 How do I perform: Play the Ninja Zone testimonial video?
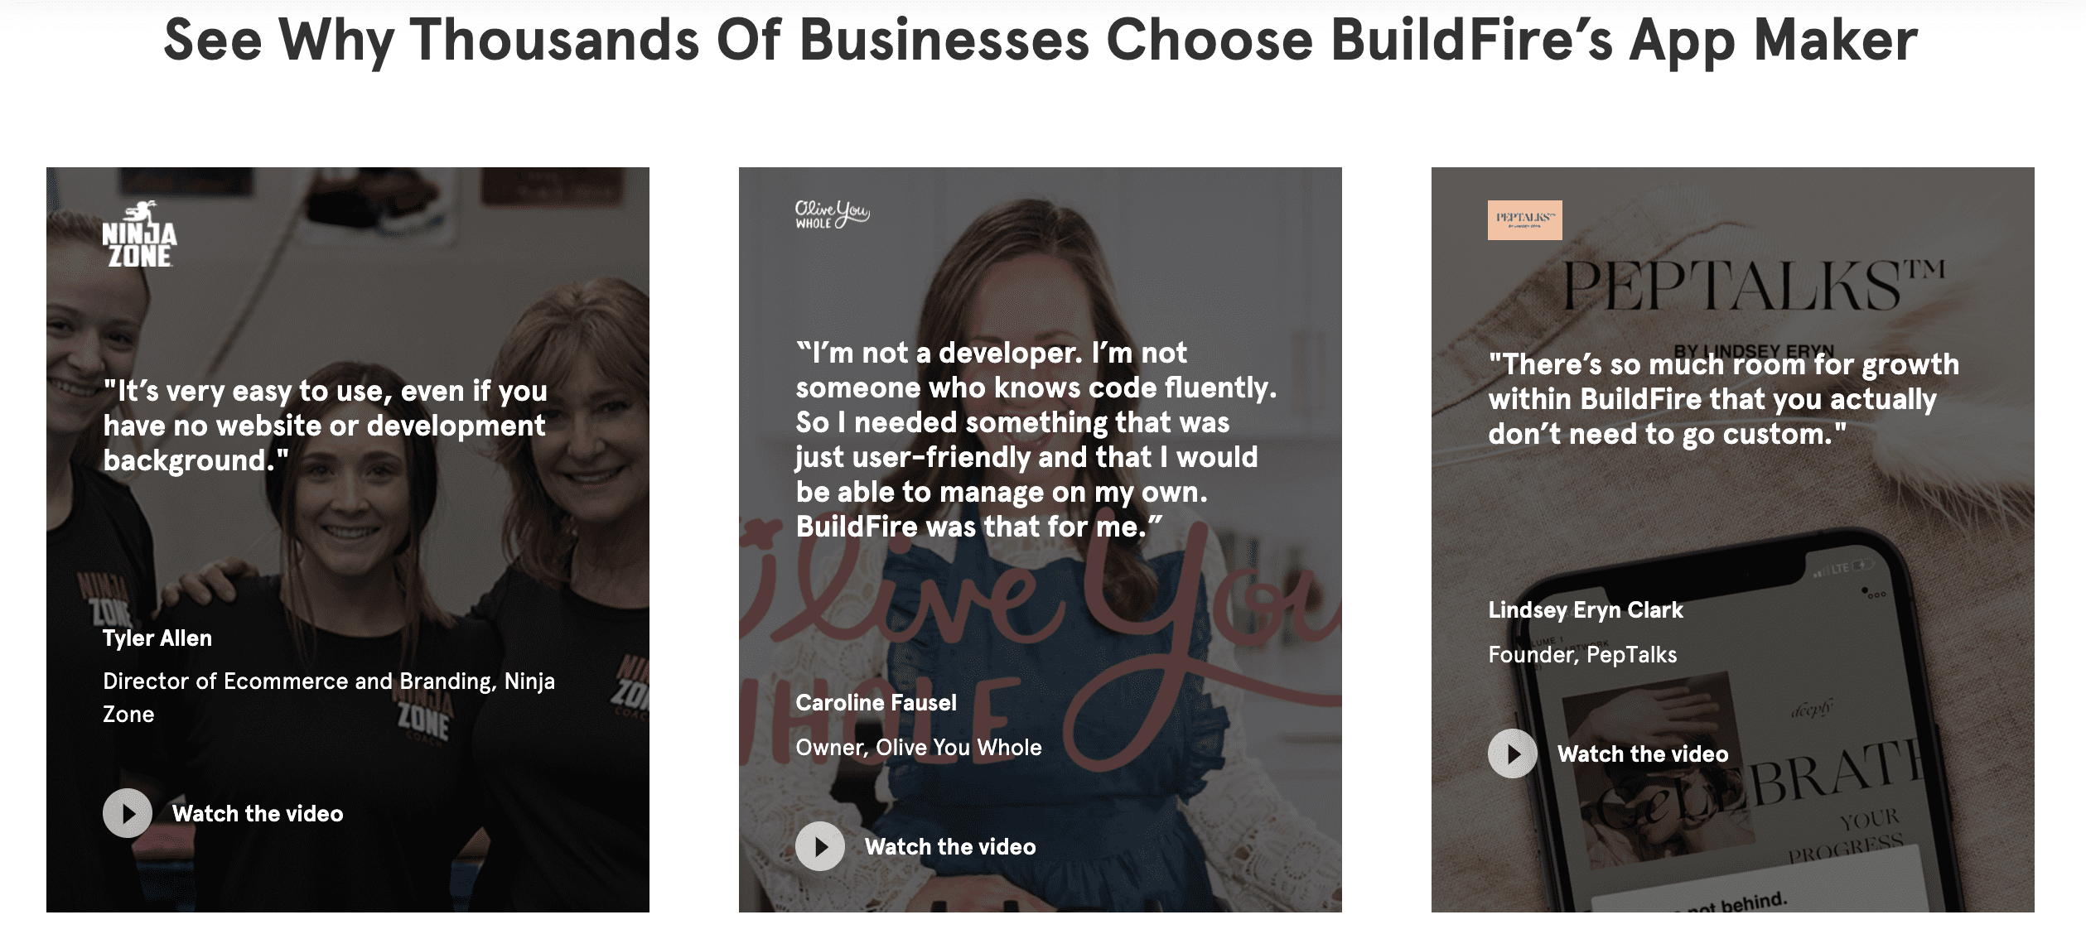(x=128, y=813)
